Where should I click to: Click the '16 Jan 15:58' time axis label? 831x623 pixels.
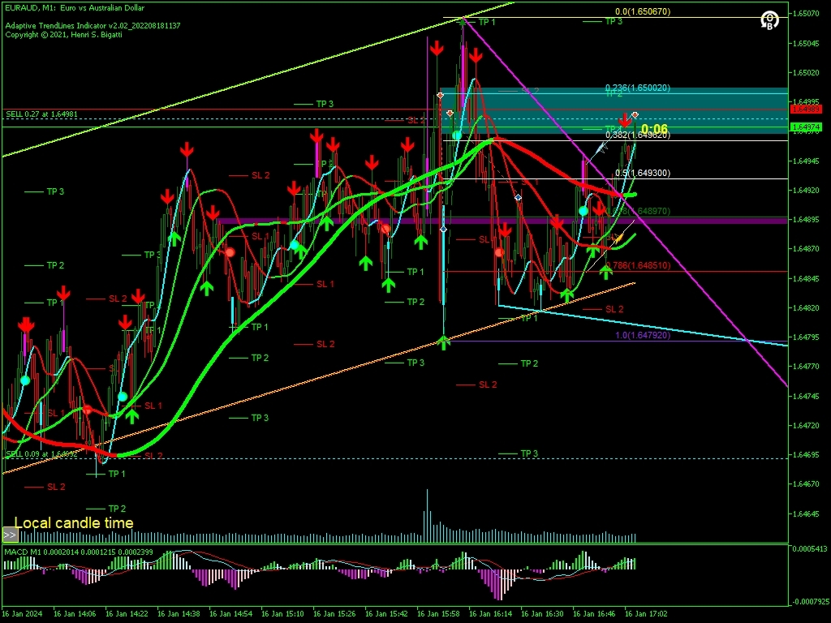[x=438, y=614]
